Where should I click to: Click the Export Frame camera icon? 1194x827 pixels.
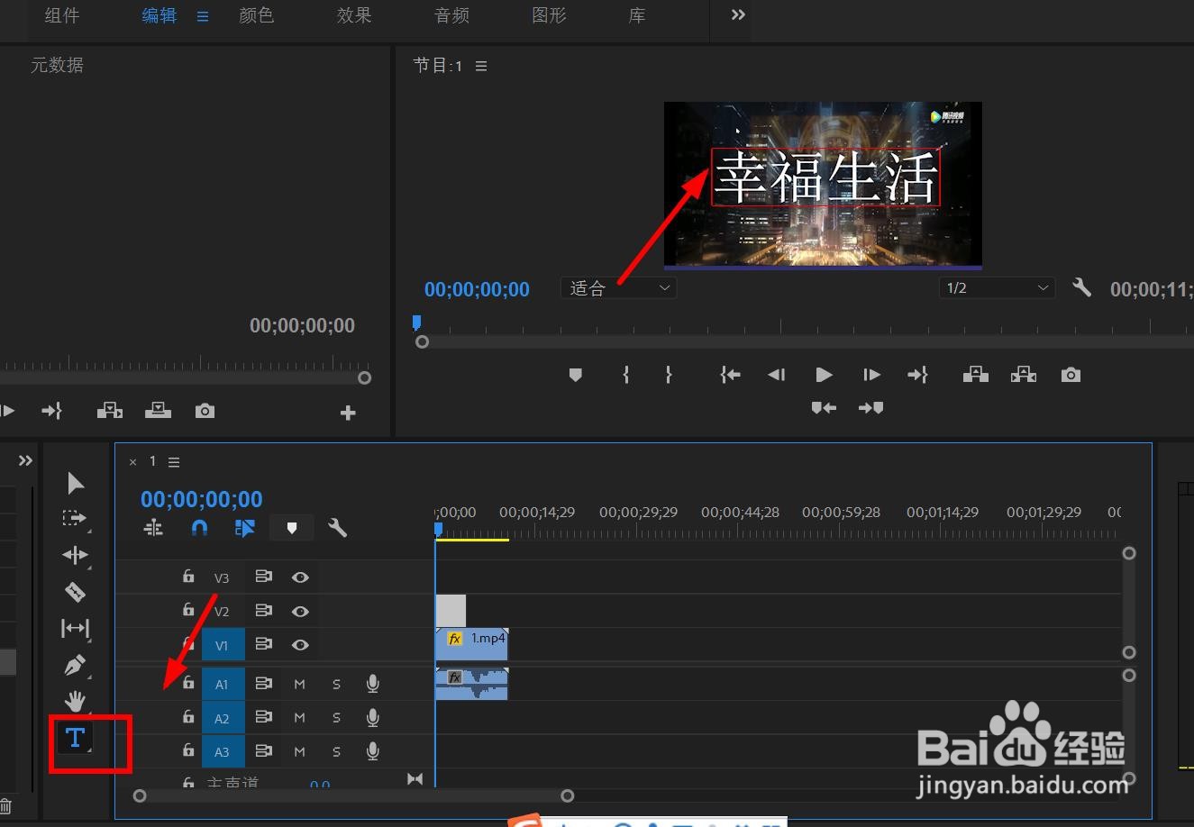pyautogui.click(x=1071, y=374)
